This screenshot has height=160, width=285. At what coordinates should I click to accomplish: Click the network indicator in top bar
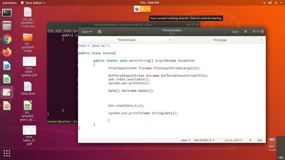coord(264,3)
